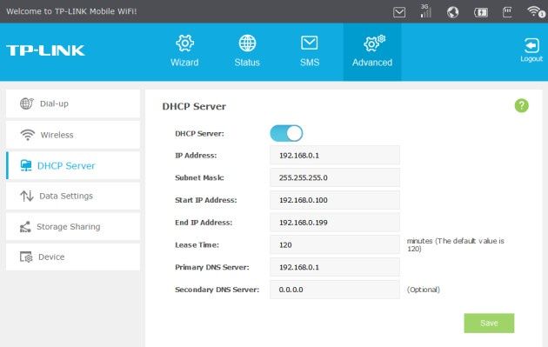
Task: Click the battery charging status icon
Action: (481, 12)
